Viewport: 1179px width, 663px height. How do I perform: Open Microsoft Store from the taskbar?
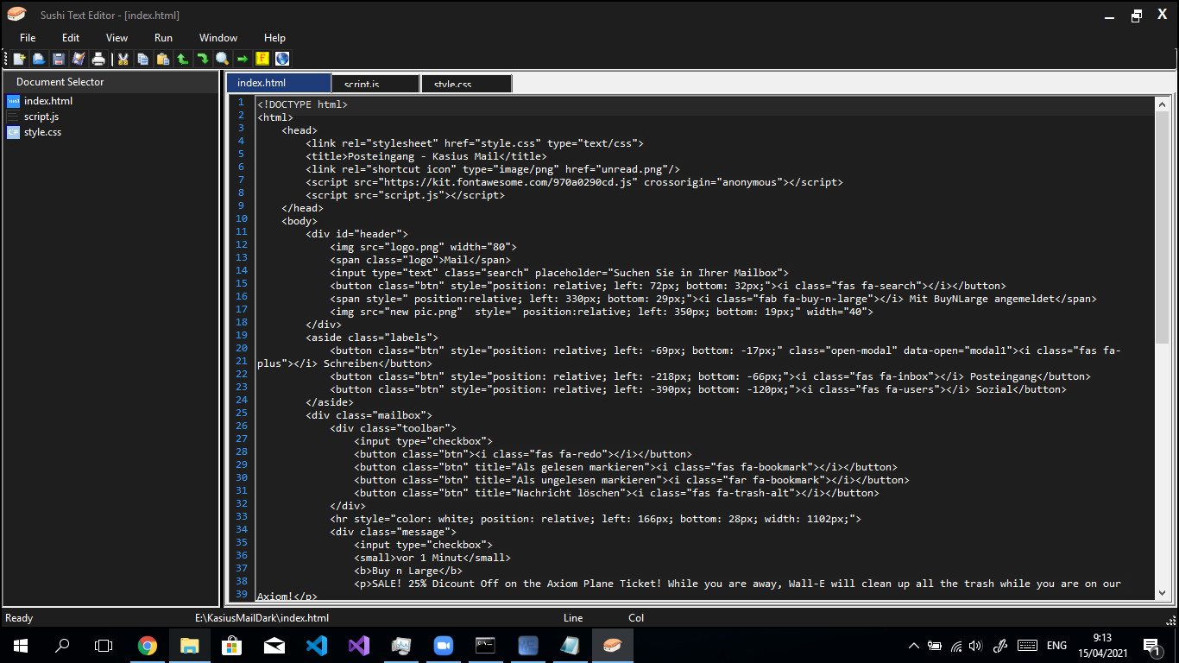[x=232, y=645]
